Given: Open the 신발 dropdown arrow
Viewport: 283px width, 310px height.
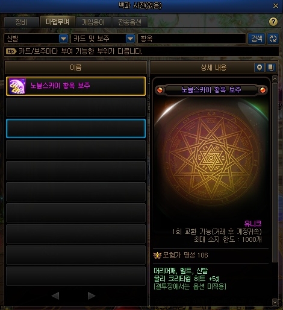Looking at the screenshot, I should coord(64,39).
